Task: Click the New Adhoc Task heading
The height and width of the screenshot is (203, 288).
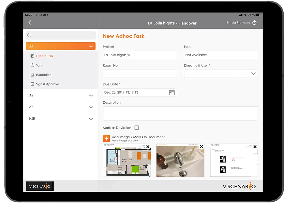Action: [x=124, y=36]
